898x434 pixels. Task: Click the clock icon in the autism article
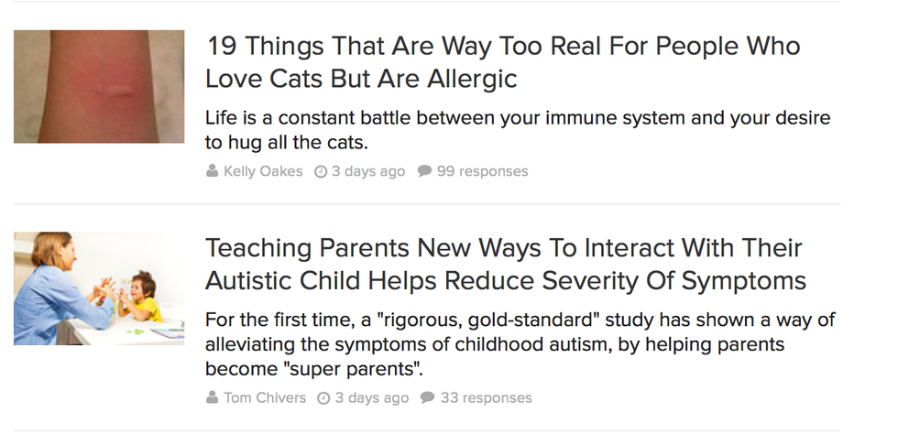coord(323,397)
